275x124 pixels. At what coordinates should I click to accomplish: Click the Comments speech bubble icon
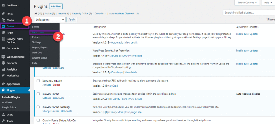(x=3, y=48)
